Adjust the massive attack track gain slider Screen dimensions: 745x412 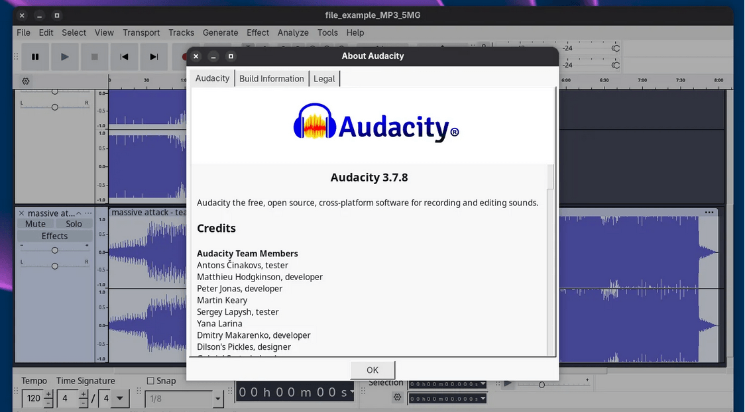(x=54, y=250)
